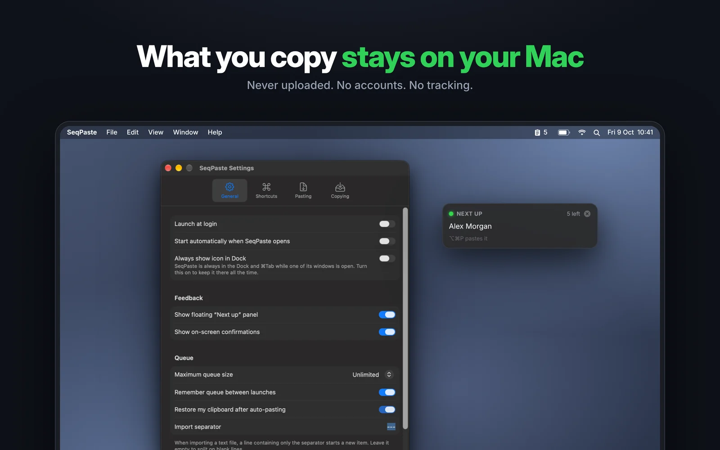Open Maximum queue size Unlimited dropdown
720x450 pixels.
(373, 374)
